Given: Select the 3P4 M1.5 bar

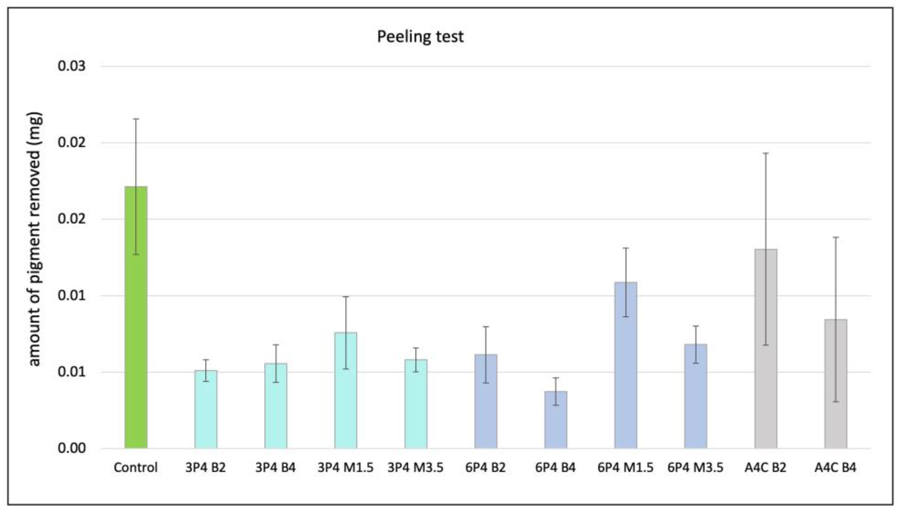Looking at the screenshot, I should click(346, 390).
